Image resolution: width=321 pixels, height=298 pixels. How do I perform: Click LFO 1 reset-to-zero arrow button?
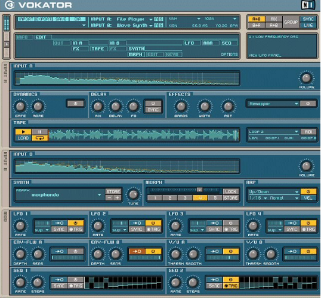[x=59, y=223]
